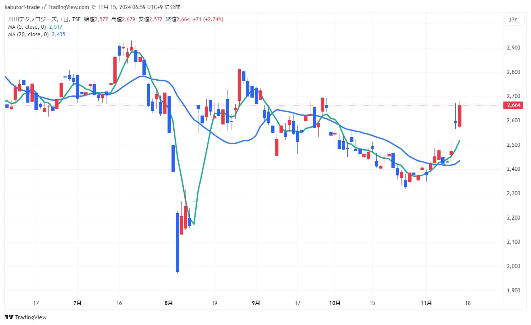Click the 19 date axis label
This screenshot has height=325, width=531.
coord(214,303)
